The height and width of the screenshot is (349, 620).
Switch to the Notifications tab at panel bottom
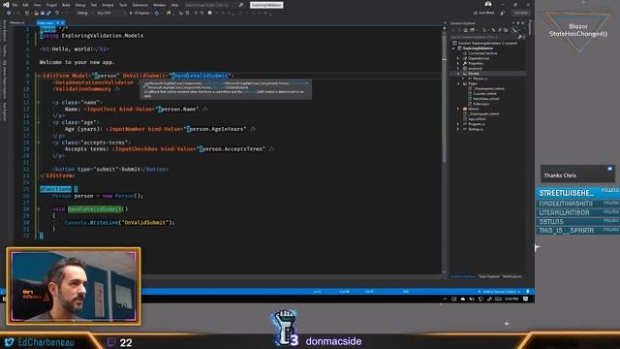tap(512, 276)
